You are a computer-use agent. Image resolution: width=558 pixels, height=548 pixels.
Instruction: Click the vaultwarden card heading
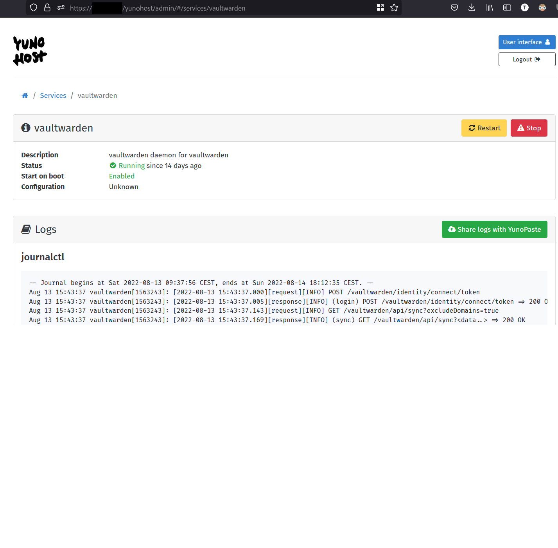point(63,128)
